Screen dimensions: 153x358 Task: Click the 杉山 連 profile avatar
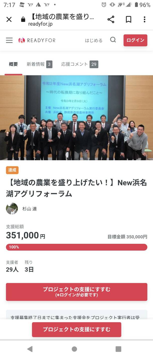(x=12, y=209)
